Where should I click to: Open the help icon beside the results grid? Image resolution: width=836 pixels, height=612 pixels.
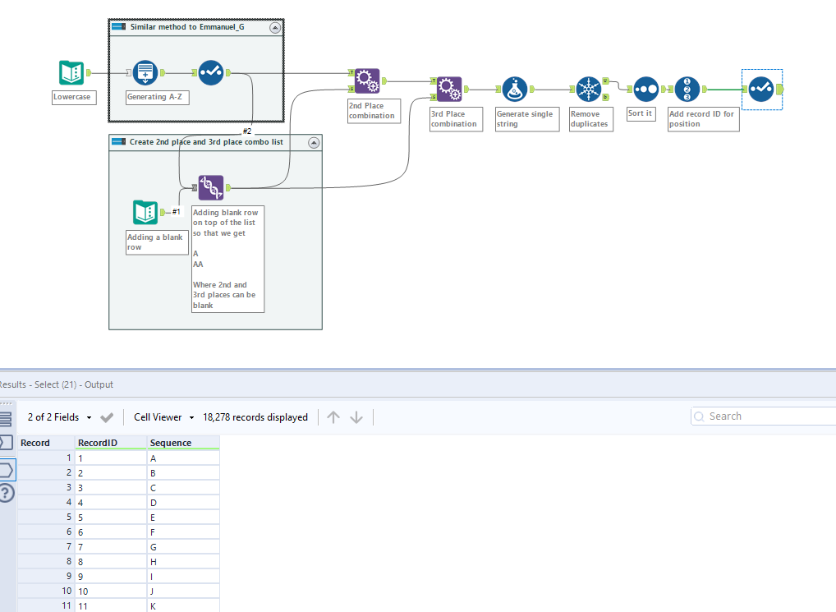point(7,494)
